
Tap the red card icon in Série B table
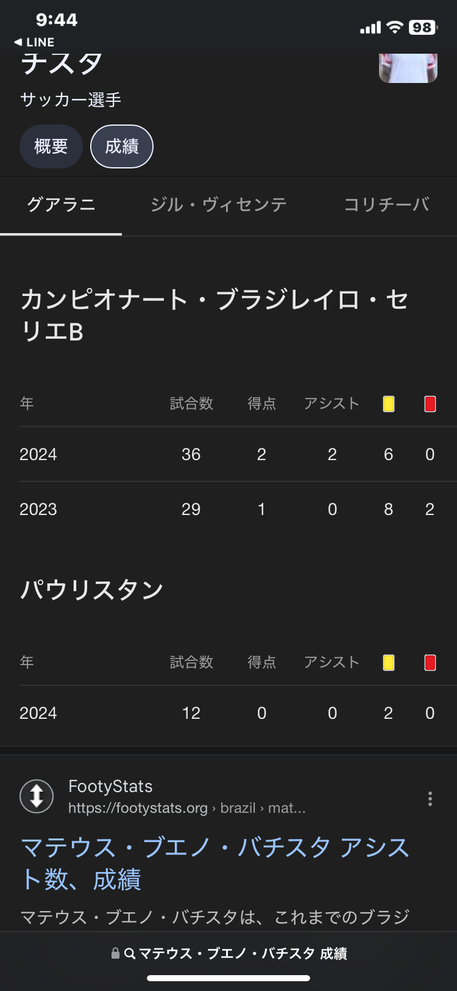(x=430, y=404)
